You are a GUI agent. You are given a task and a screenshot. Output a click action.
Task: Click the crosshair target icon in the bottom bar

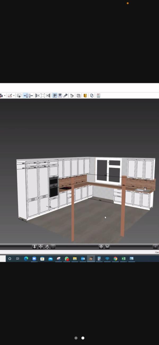(101, 247)
